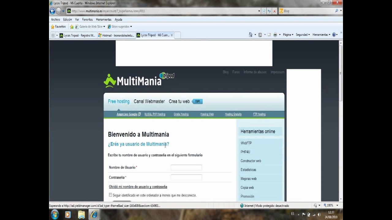Click the page vertical scrollbar thumb
The height and width of the screenshot is (220, 392).
(341, 73)
